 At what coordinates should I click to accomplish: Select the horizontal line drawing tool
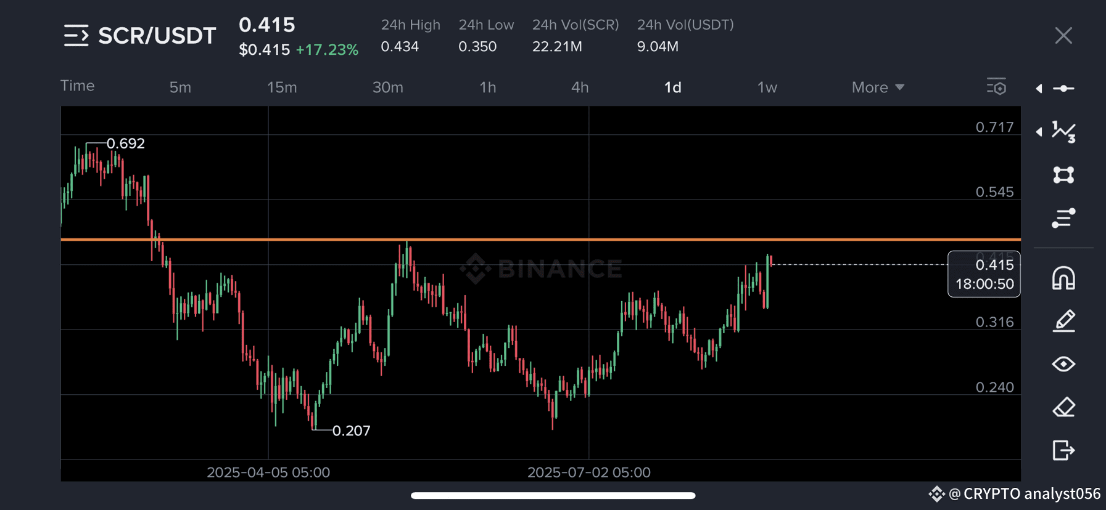(x=1064, y=89)
